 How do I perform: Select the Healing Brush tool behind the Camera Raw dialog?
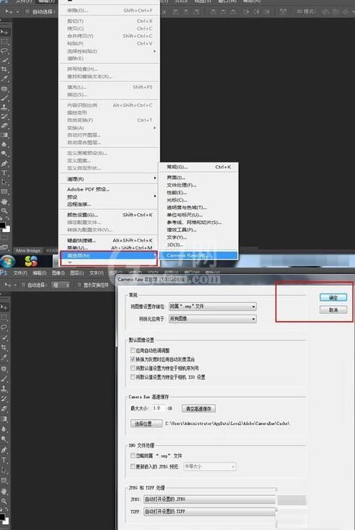pyautogui.click(x=4, y=368)
